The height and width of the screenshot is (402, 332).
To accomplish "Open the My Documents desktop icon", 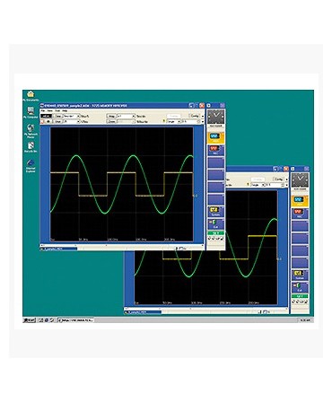I will 31,96.
